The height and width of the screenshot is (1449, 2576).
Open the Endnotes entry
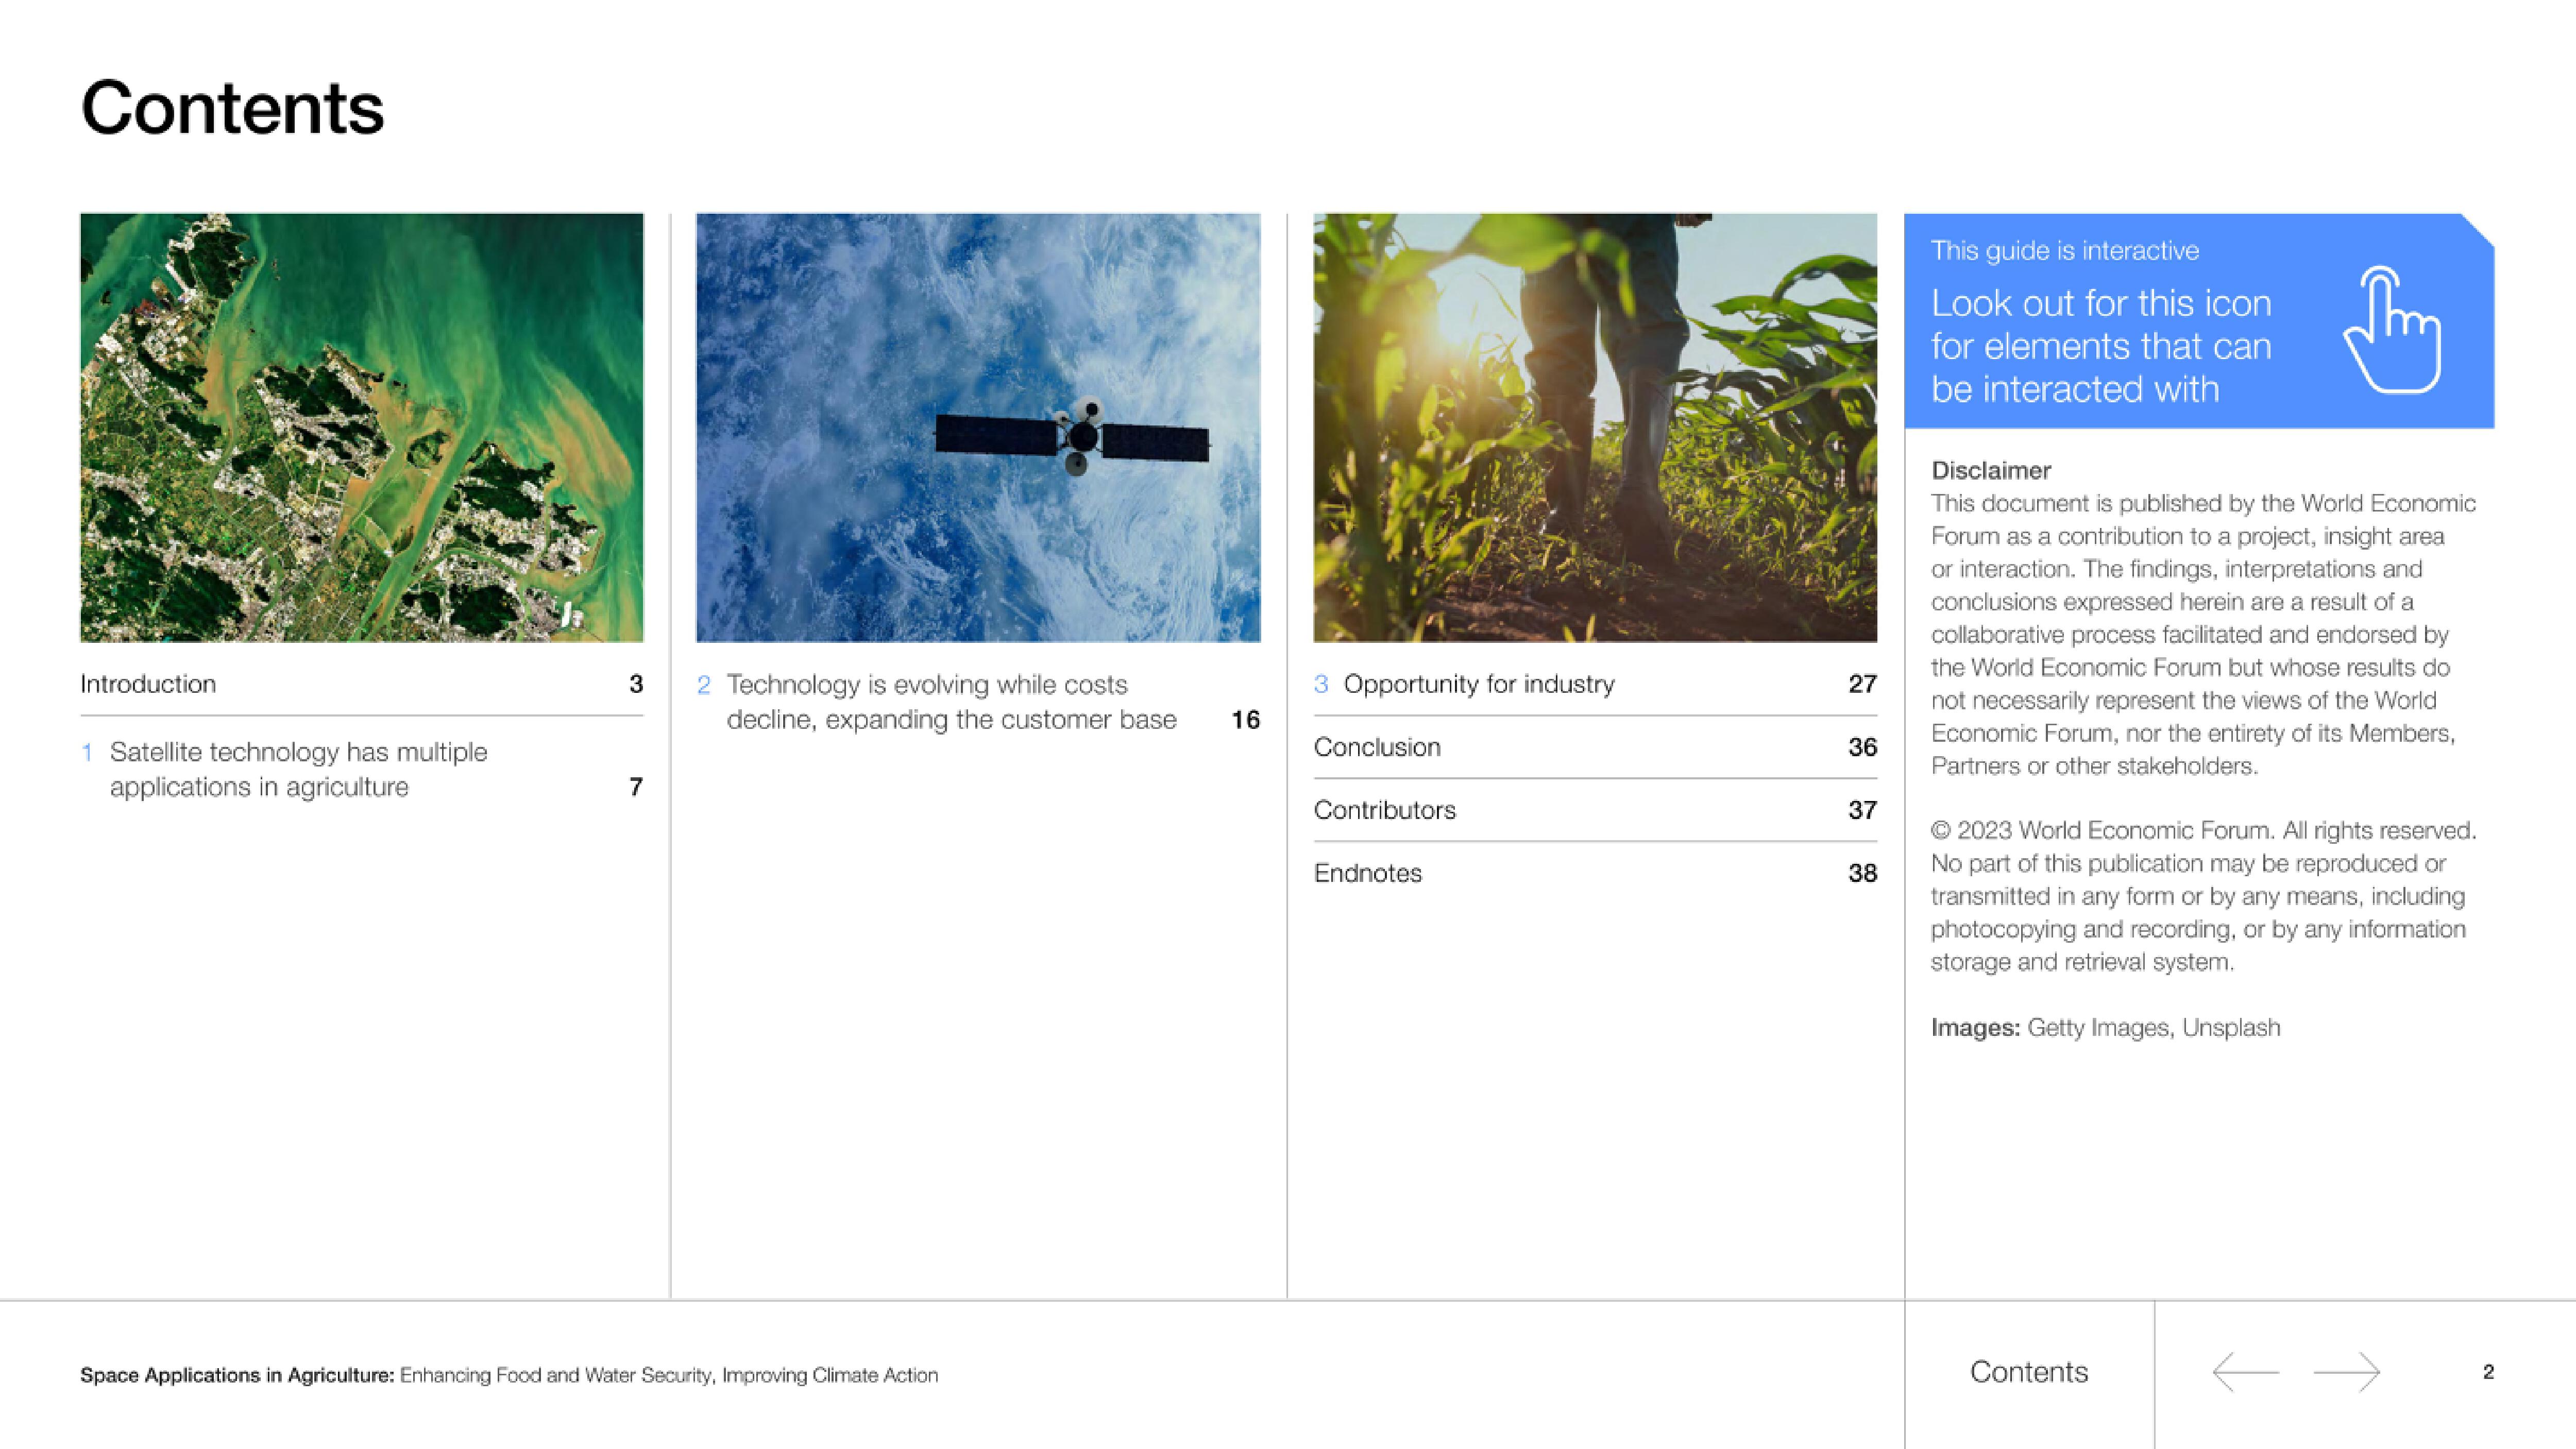pyautogui.click(x=1595, y=873)
